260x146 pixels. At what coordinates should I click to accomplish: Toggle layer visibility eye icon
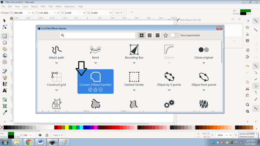click(40, 135)
